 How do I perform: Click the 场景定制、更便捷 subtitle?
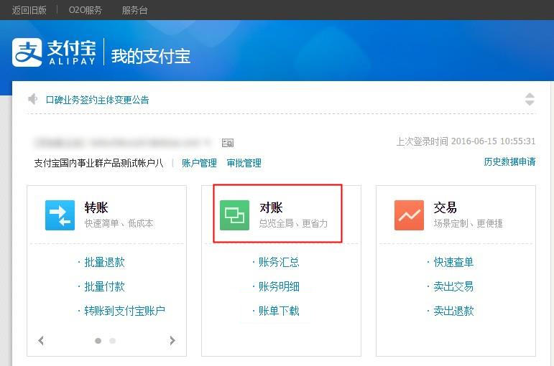pyautogui.click(x=468, y=223)
